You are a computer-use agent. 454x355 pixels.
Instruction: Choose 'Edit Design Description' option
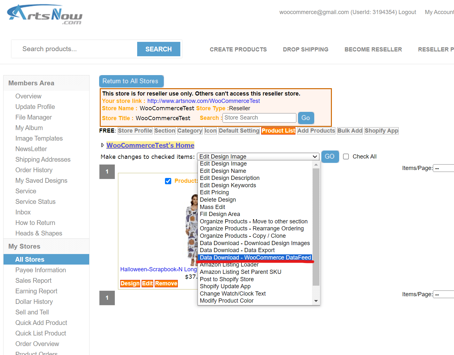[230, 178]
